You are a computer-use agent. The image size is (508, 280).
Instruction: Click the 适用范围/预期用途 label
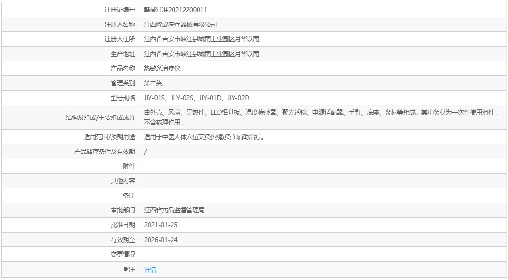(x=110, y=137)
